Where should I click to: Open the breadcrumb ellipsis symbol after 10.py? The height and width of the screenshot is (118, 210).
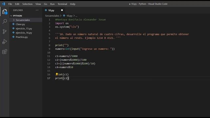pos(76,16)
